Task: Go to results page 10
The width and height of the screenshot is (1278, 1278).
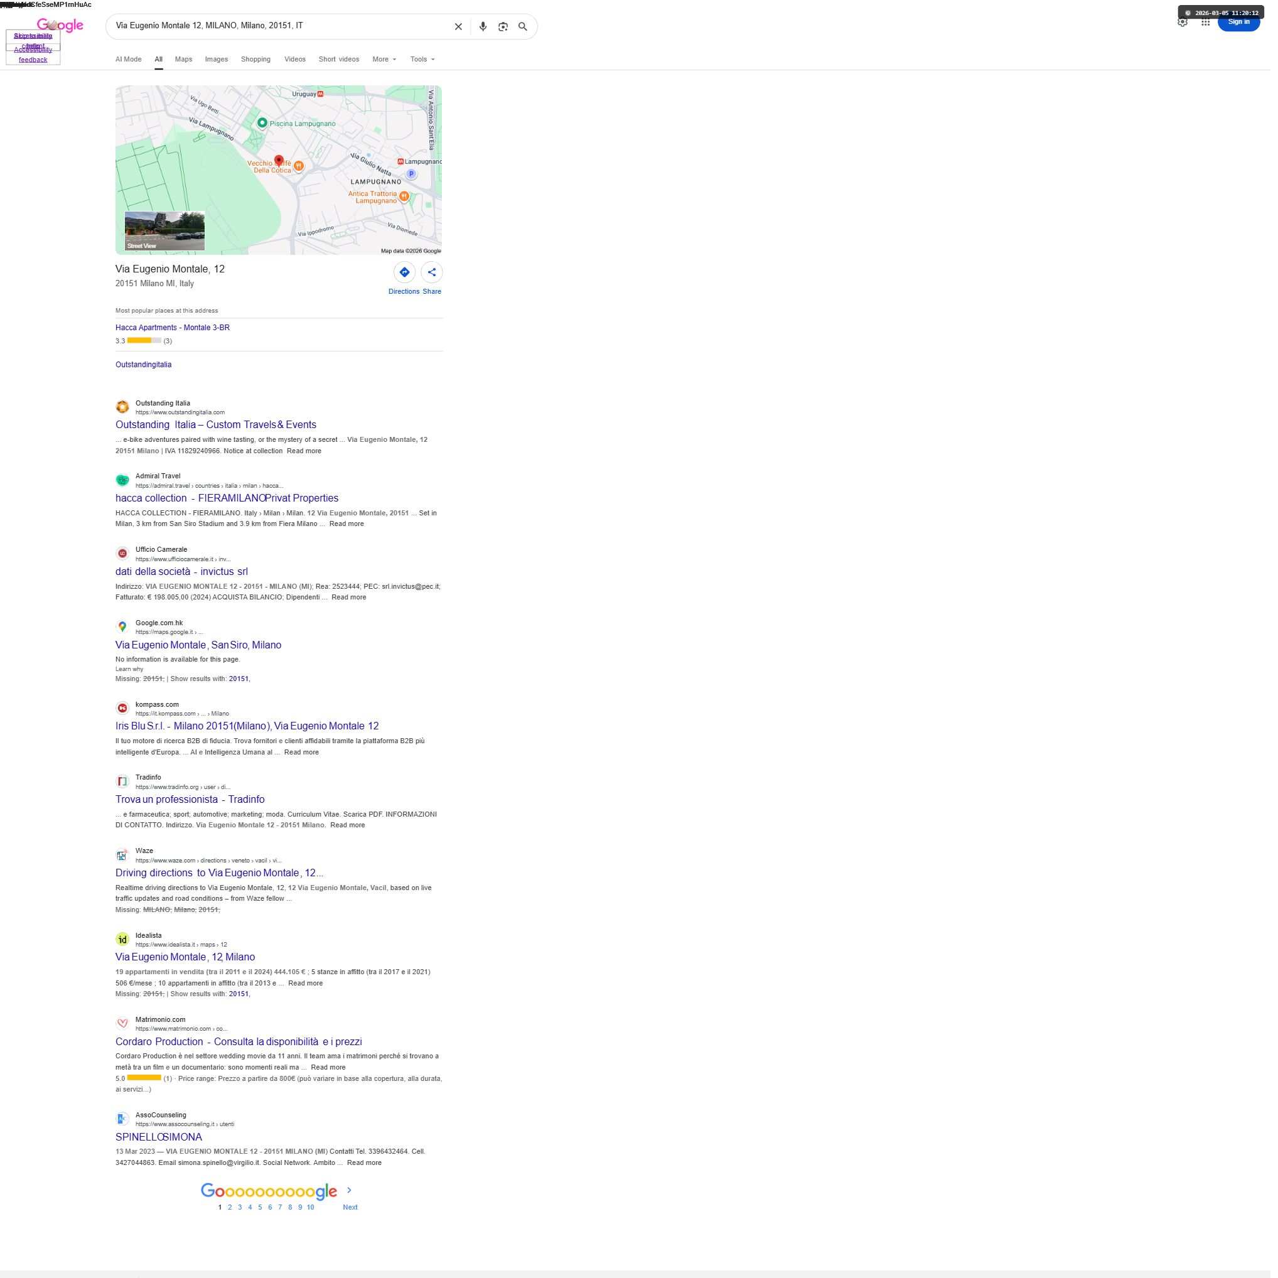Action: coord(312,1214)
